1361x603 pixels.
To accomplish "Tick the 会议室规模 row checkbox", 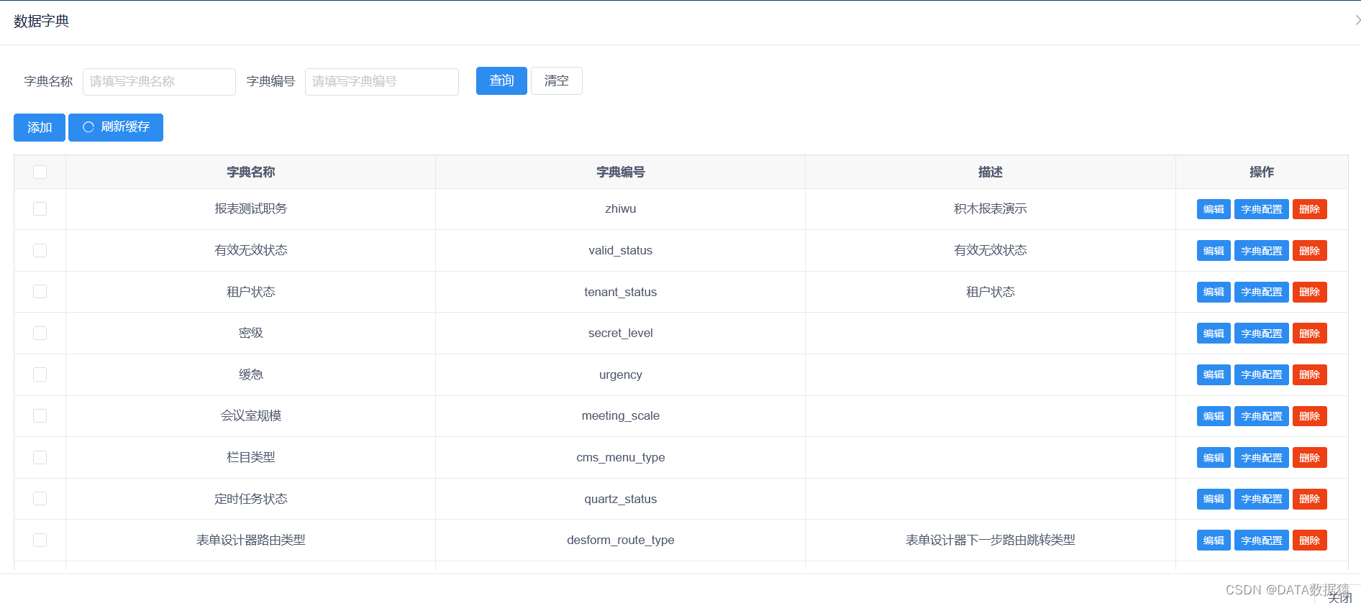I will tap(40, 416).
